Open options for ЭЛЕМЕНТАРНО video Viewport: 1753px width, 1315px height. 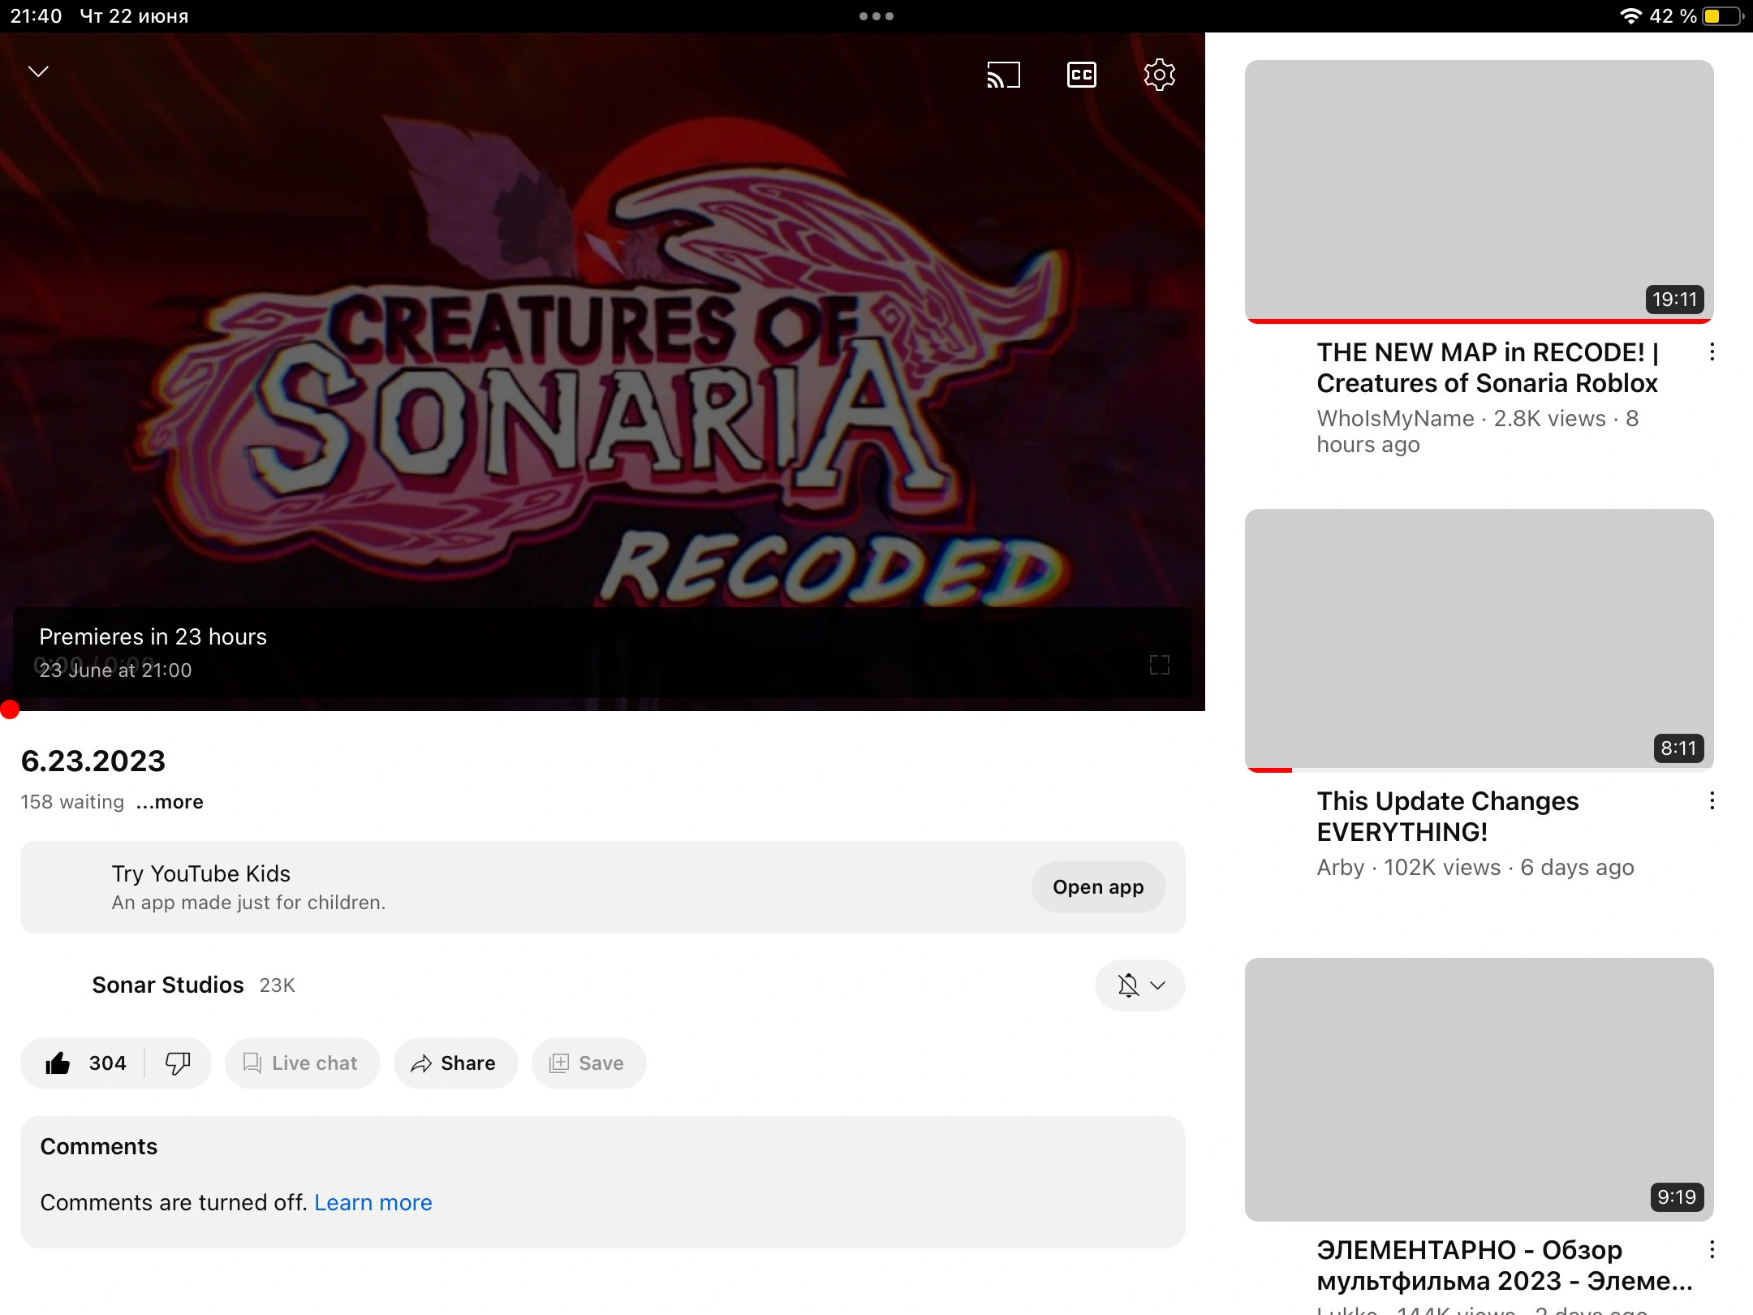coord(1712,1249)
